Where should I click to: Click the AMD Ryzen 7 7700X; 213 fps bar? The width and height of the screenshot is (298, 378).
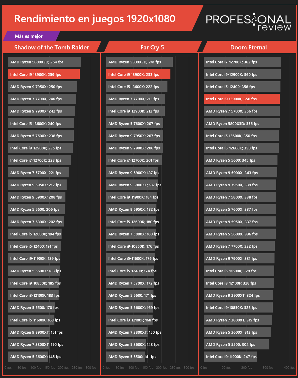(x=136, y=99)
